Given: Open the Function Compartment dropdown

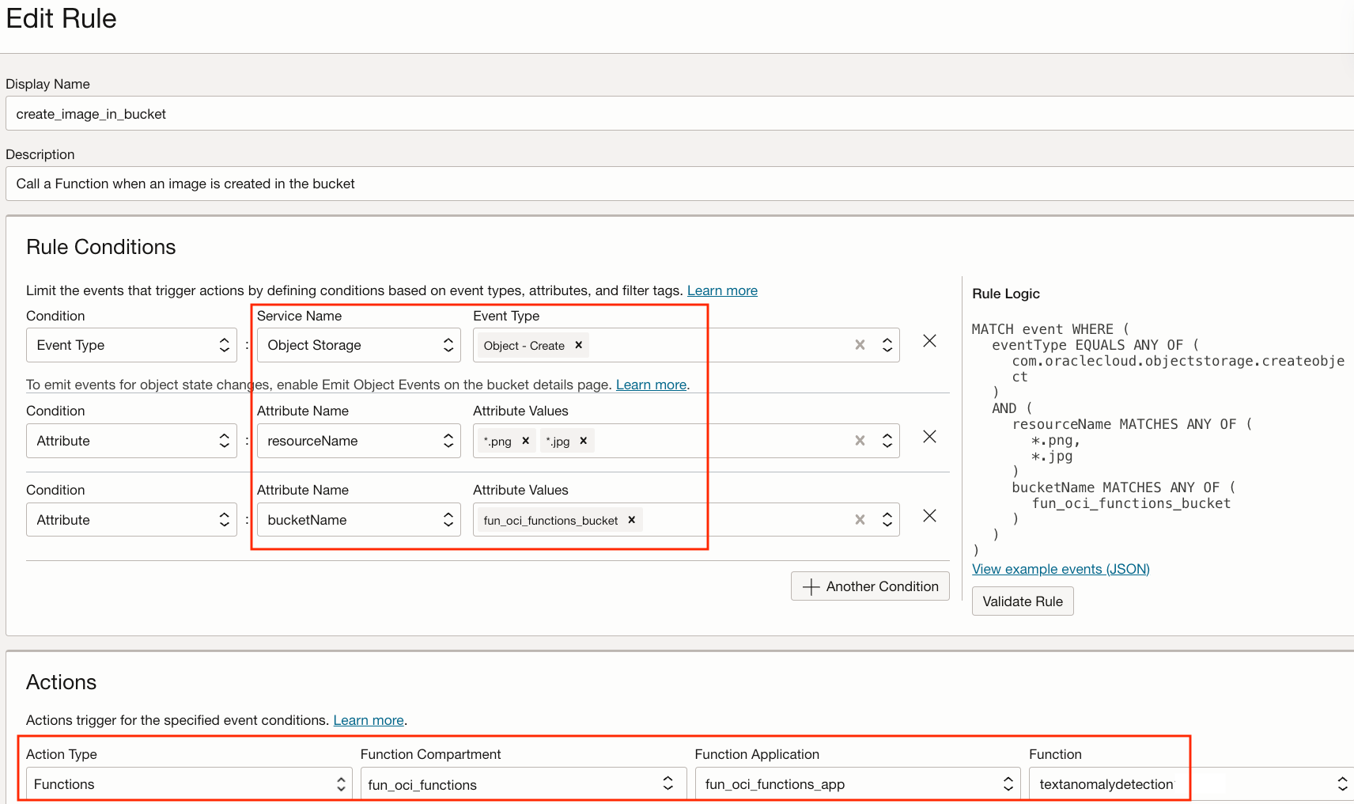Looking at the screenshot, I should (520, 784).
